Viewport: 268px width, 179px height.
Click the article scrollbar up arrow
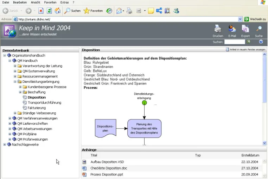[x=264, y=55]
